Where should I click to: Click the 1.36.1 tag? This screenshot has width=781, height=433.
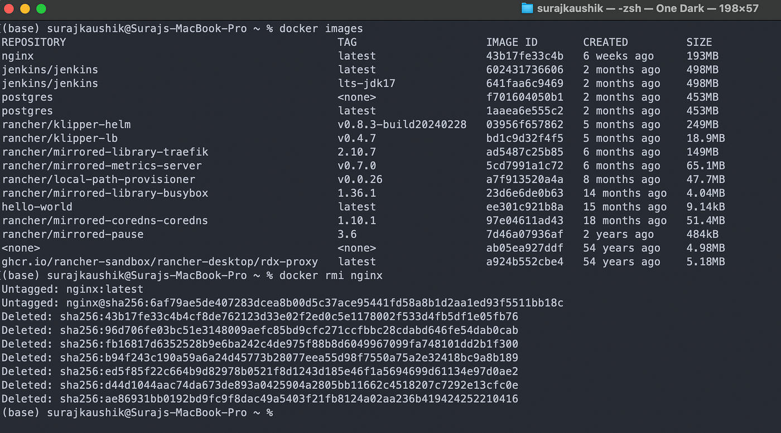(x=357, y=193)
